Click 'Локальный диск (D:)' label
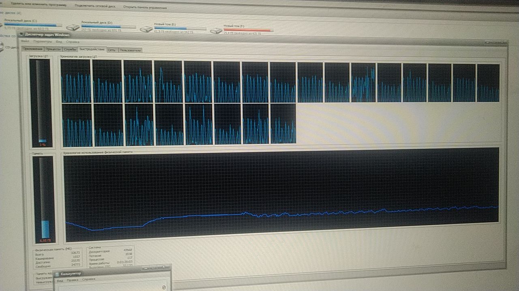The height and width of the screenshot is (291, 519). (97, 22)
